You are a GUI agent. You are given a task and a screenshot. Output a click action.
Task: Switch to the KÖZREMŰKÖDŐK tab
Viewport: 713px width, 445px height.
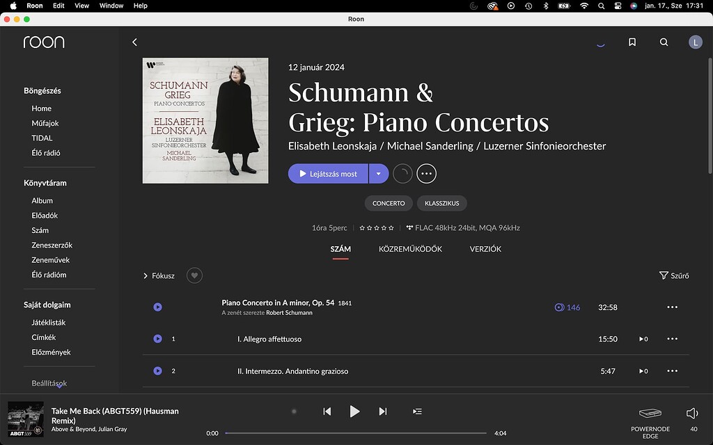coord(411,248)
